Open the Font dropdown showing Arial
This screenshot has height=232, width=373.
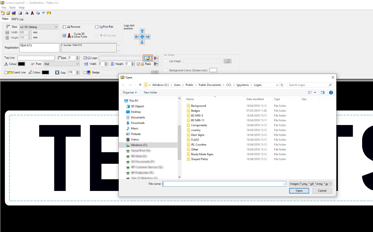(x=62, y=64)
